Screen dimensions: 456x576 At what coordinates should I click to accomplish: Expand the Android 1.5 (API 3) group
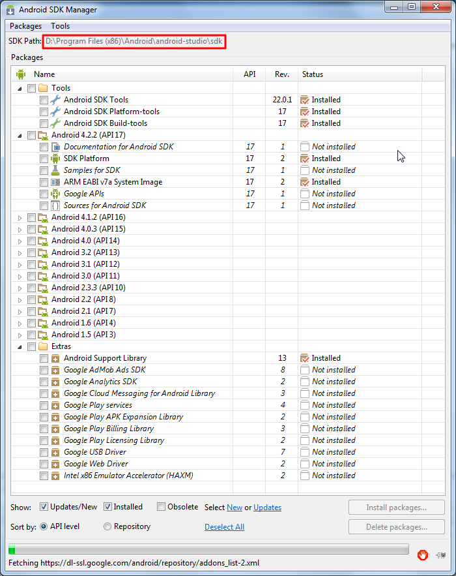(x=20, y=335)
